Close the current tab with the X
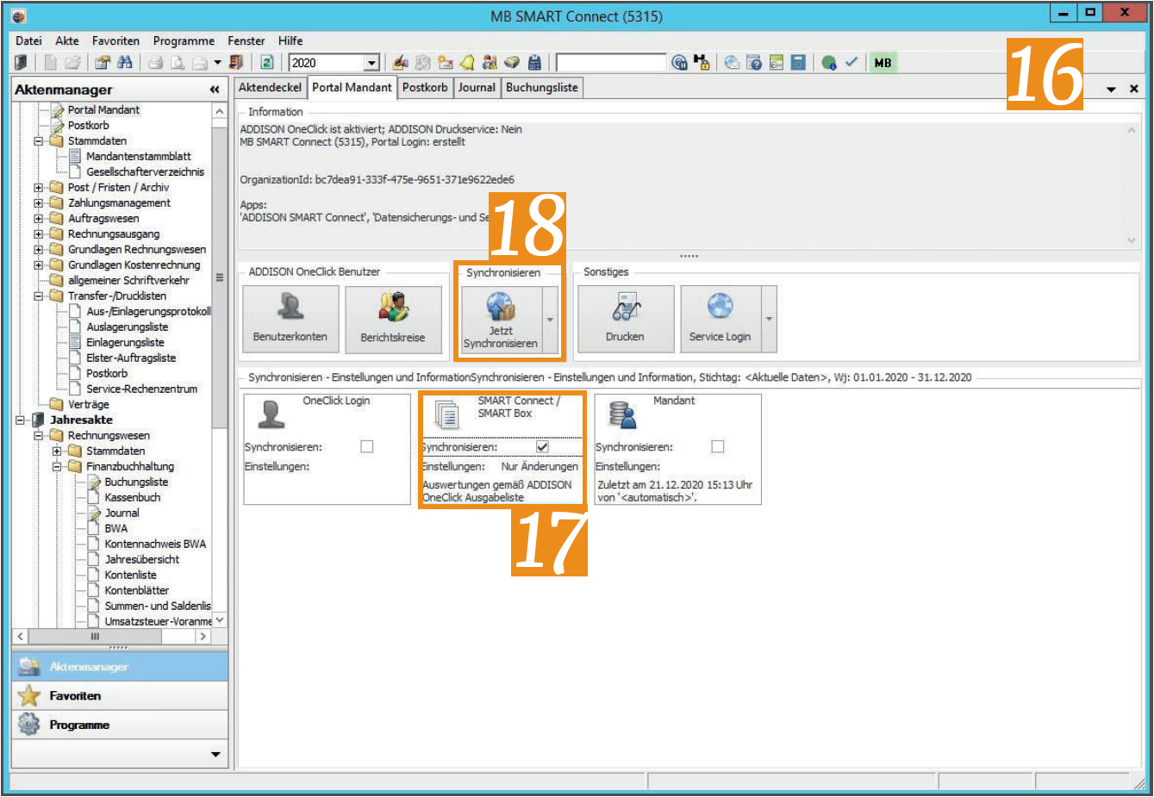Viewport: 1154px width, 797px height. click(x=1133, y=89)
